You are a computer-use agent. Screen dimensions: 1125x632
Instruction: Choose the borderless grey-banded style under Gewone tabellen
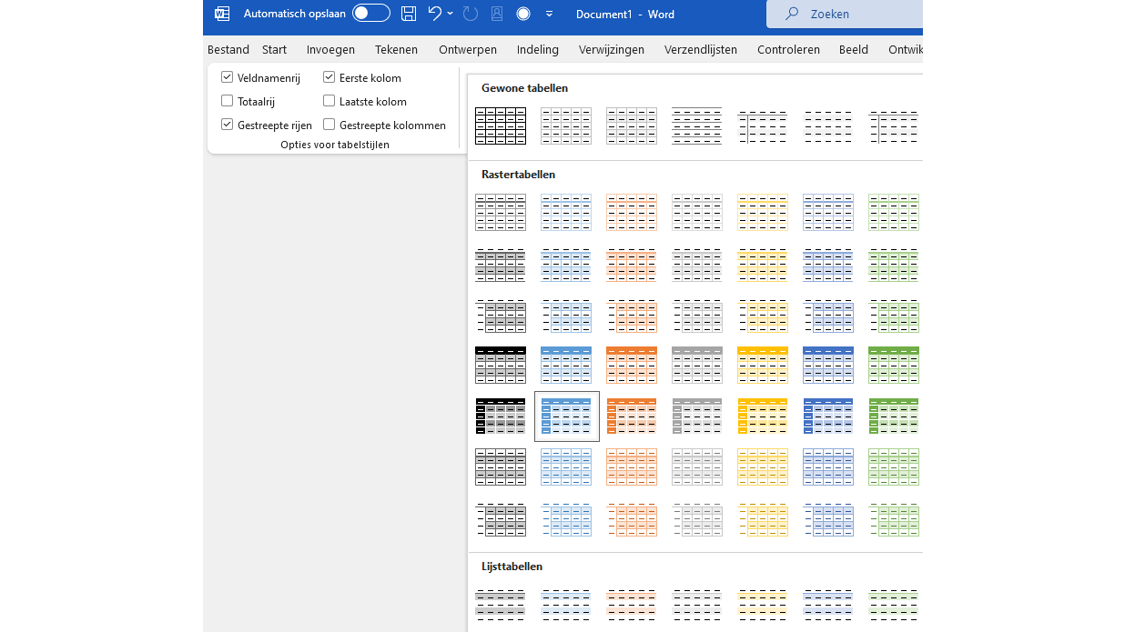(828, 125)
